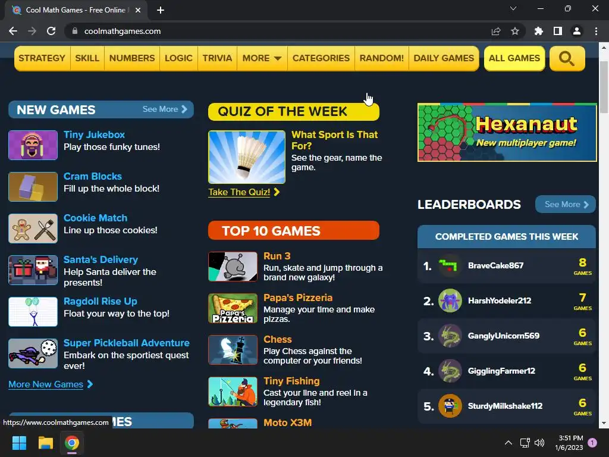
Task: Click the COMPLETED GAMES THIS WEEK header
Action: point(507,236)
